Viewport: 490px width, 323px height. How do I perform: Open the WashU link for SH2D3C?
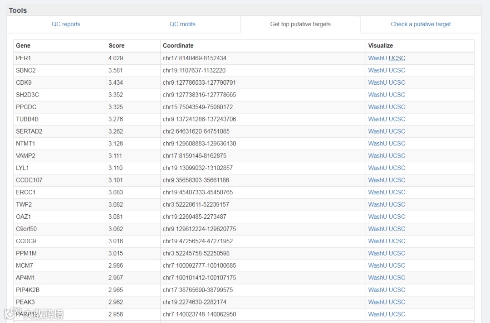(x=377, y=95)
